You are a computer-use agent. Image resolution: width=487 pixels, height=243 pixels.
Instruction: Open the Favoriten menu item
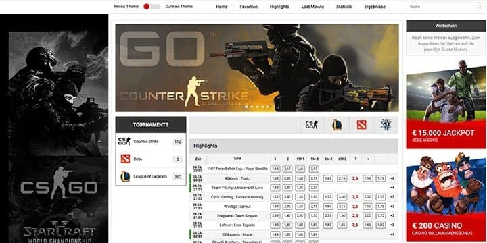click(248, 7)
